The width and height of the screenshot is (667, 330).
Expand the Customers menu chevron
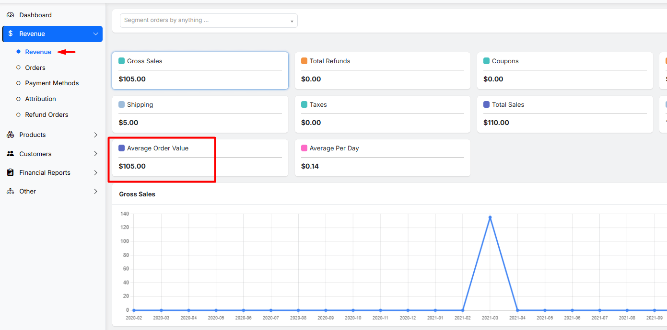pos(95,154)
